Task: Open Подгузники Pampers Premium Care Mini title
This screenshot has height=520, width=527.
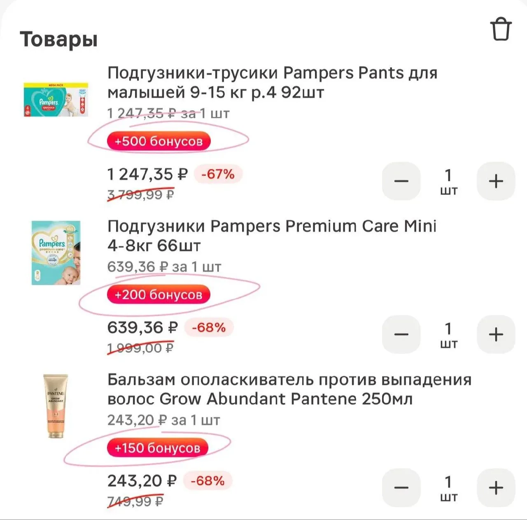Action: coord(272,236)
